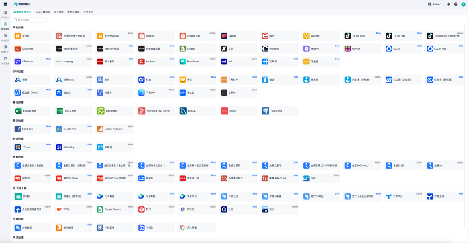Click the MySQL dolphin icon
This screenshot has height=243, width=468.
[183, 111]
